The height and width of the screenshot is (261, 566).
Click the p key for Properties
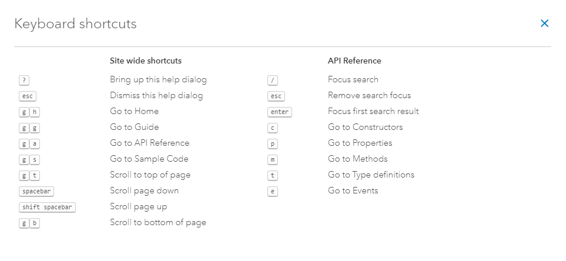click(x=272, y=143)
